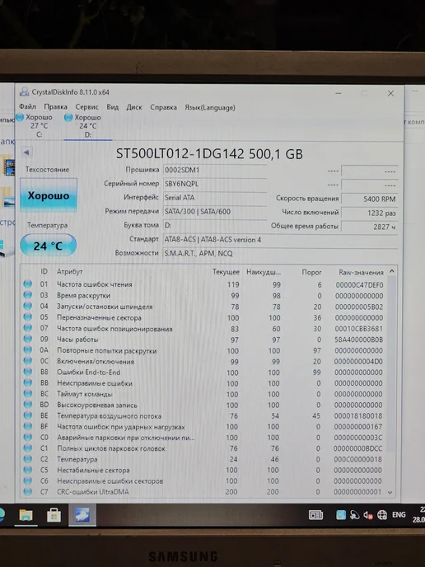Click status dot for Температура воздушного потока
This screenshot has height=567, width=425.
[x=27, y=415]
